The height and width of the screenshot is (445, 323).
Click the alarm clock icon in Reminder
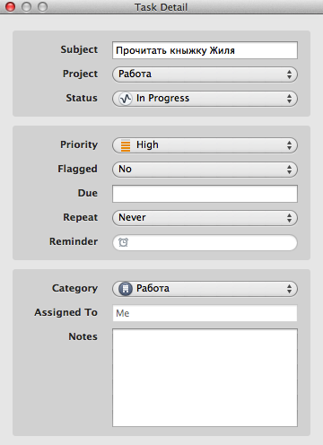(x=123, y=242)
